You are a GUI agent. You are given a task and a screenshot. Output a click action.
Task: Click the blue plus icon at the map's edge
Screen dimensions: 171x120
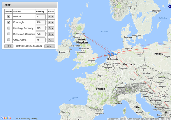[170, 7]
